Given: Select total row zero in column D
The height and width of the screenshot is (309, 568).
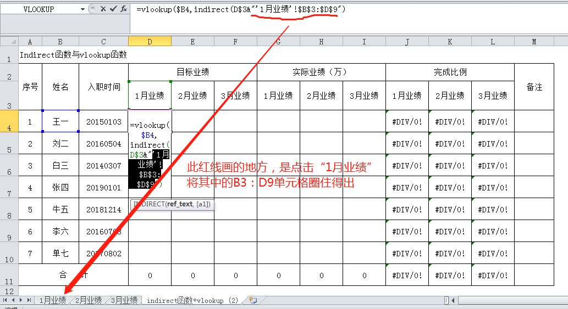Looking at the screenshot, I should tap(150, 275).
